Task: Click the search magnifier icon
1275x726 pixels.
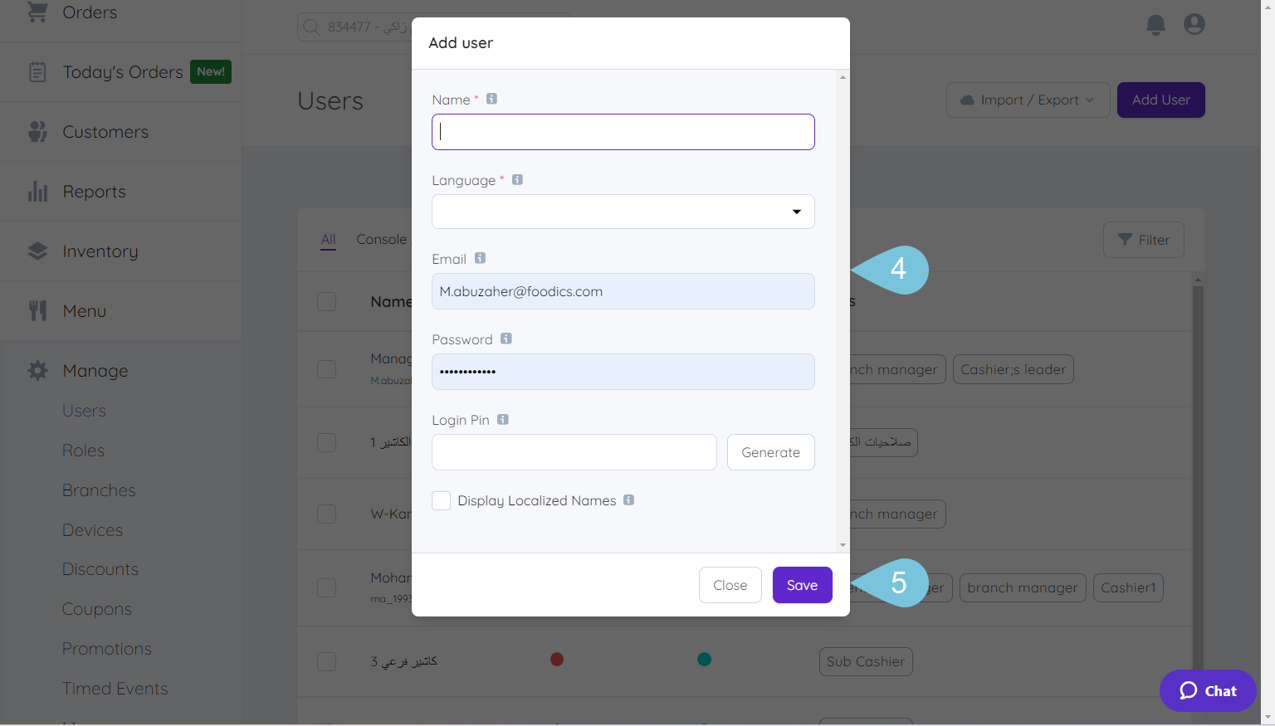Action: [311, 27]
